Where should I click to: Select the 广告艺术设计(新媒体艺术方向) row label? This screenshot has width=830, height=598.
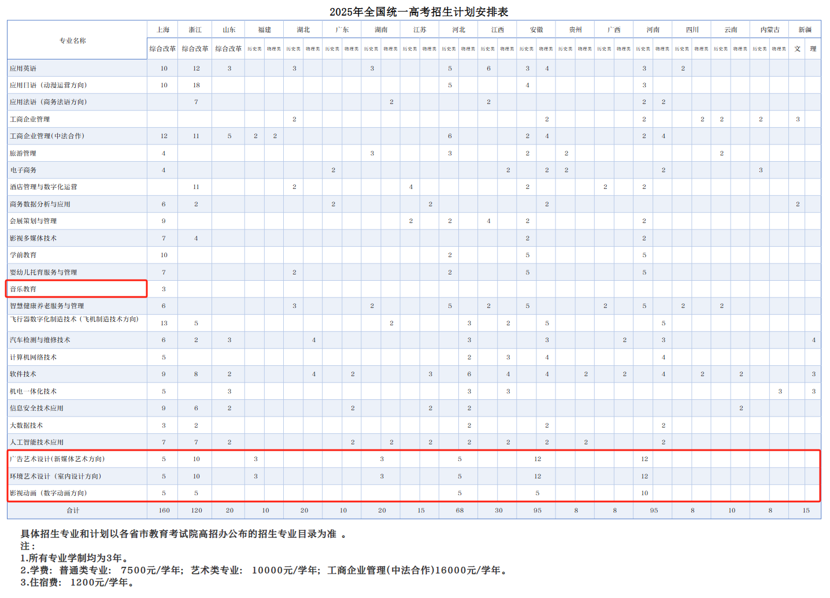(57, 459)
